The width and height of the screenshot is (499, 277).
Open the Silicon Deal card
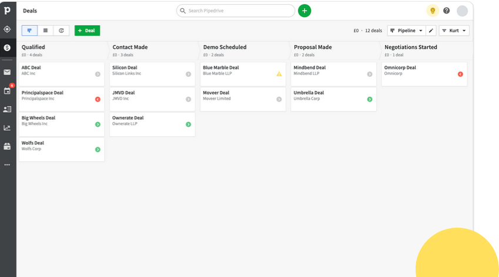[152, 74]
